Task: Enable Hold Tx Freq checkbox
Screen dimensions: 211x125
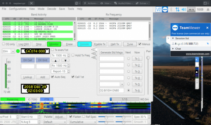Action: tap(73, 55)
